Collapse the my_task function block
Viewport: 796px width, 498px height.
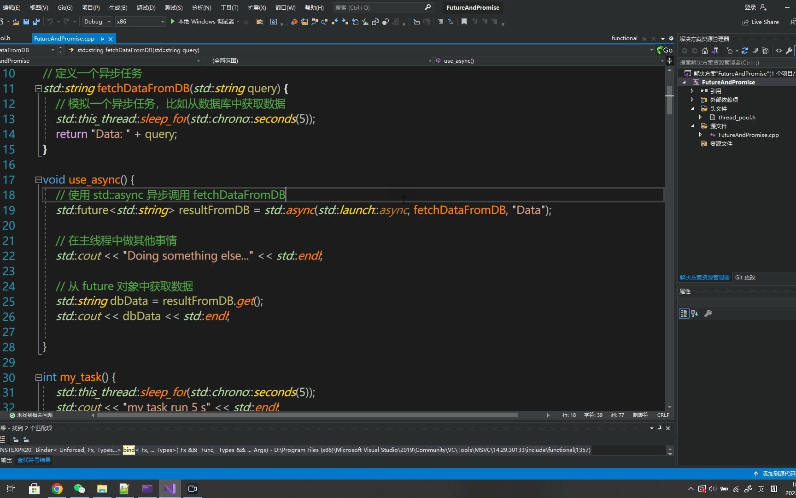[x=39, y=377]
